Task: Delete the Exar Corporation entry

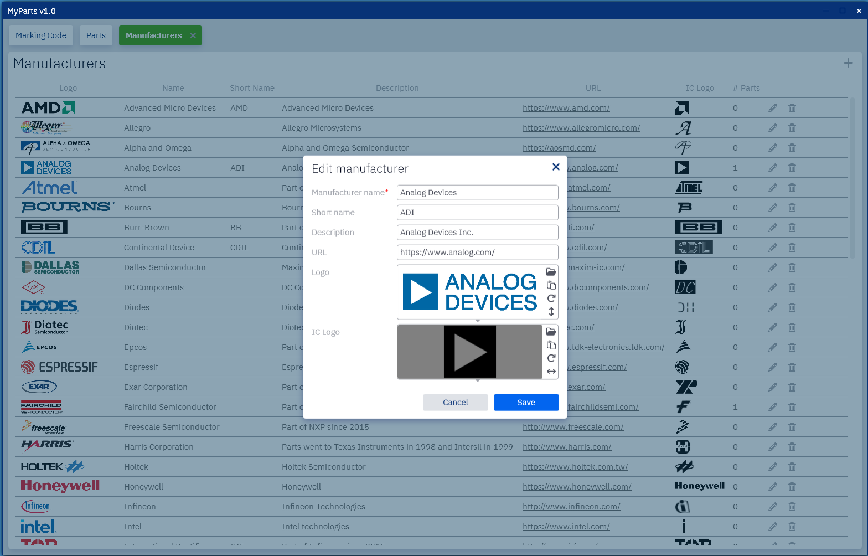Action: pos(792,387)
